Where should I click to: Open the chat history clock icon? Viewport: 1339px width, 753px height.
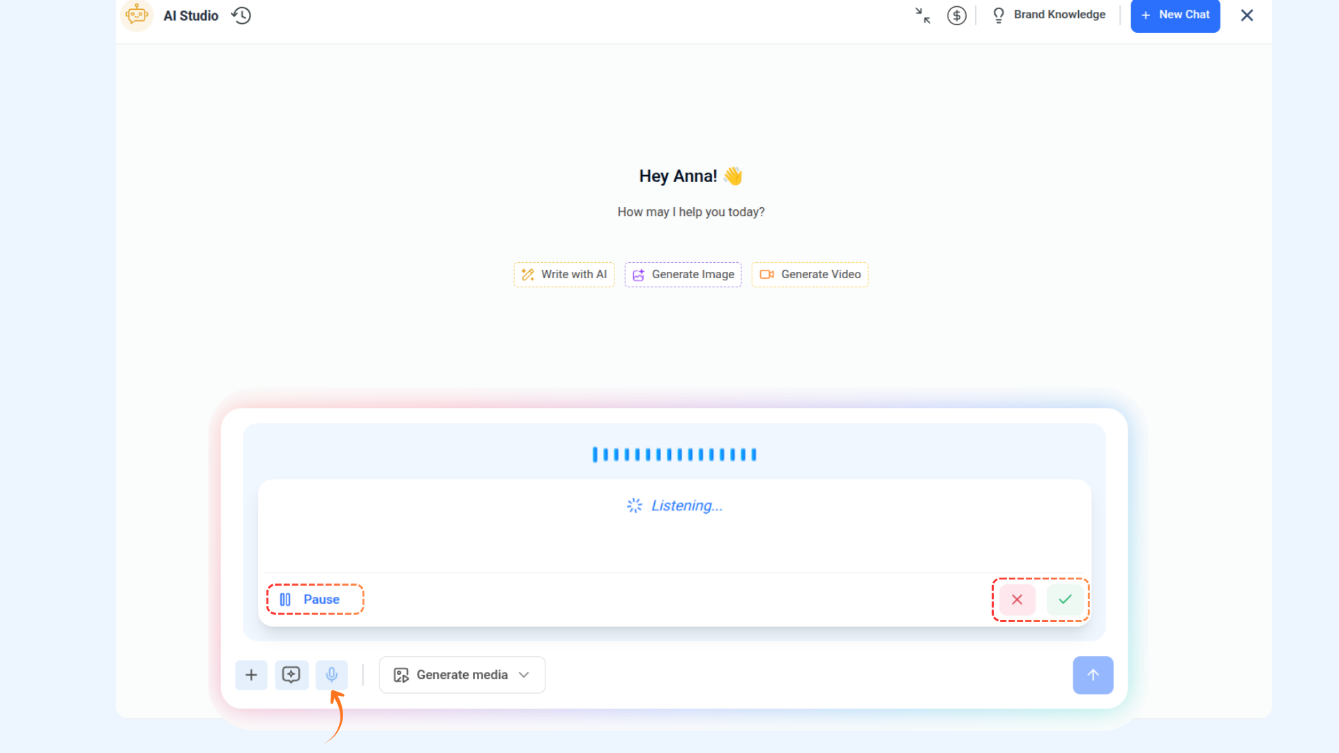pyautogui.click(x=241, y=15)
